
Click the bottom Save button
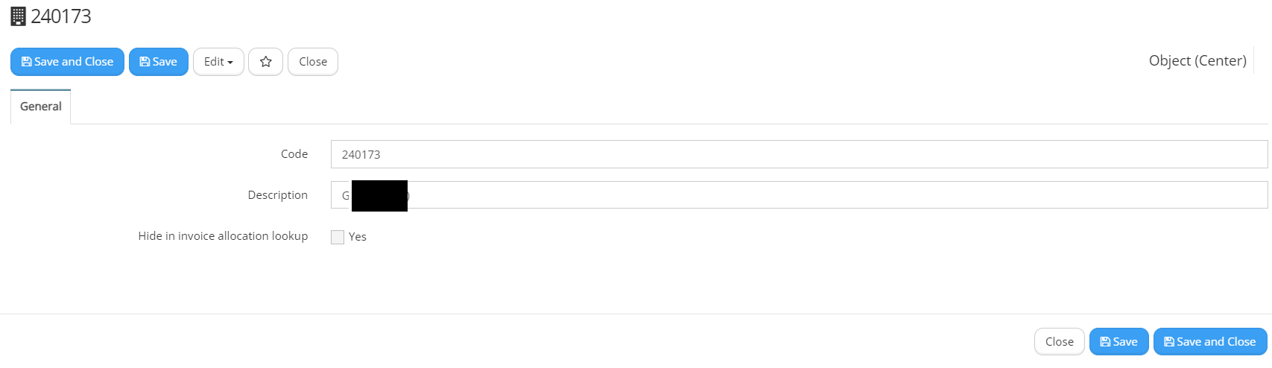[x=1118, y=342]
